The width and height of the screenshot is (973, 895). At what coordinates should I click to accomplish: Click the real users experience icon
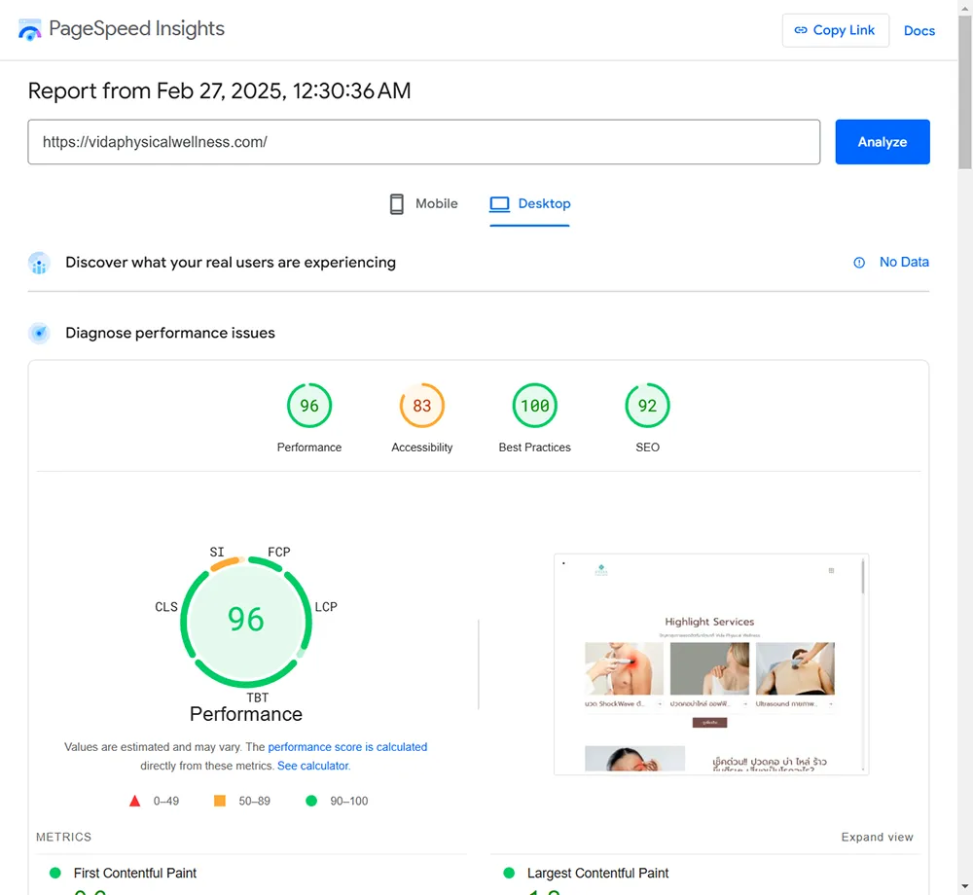coord(39,263)
